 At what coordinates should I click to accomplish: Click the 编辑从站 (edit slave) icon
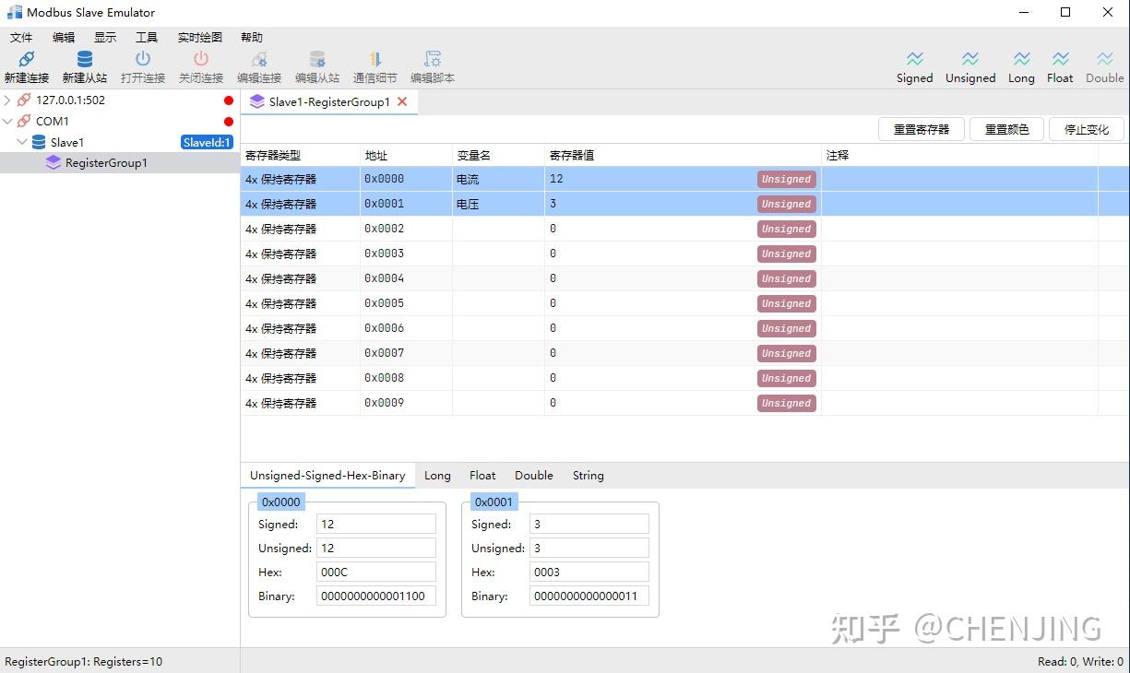click(316, 65)
